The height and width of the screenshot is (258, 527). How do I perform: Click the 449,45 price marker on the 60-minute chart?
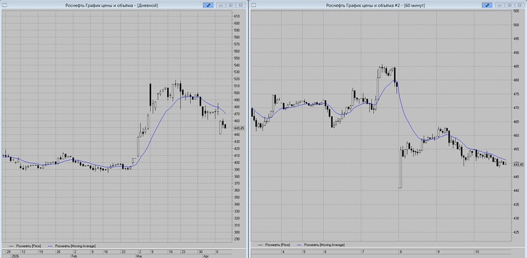(518, 164)
